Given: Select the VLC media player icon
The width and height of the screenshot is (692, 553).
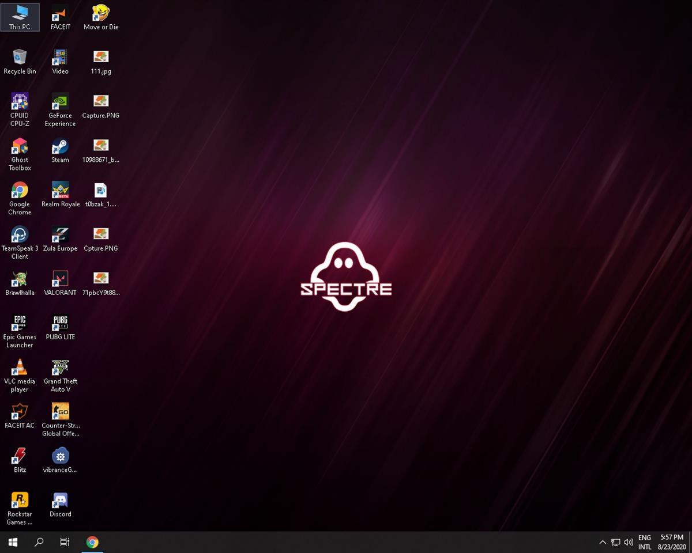Looking at the screenshot, I should (20, 376).
